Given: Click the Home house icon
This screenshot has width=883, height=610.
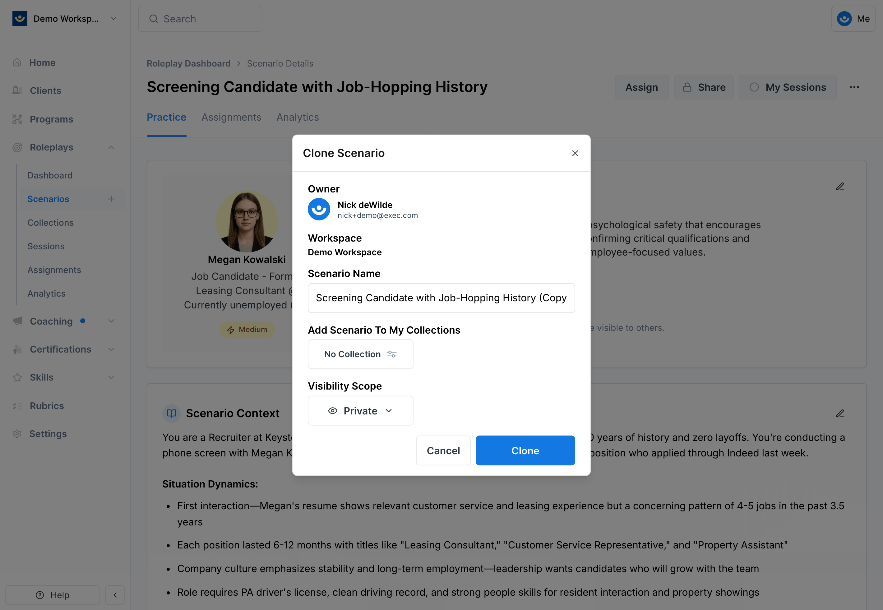Looking at the screenshot, I should coord(17,63).
